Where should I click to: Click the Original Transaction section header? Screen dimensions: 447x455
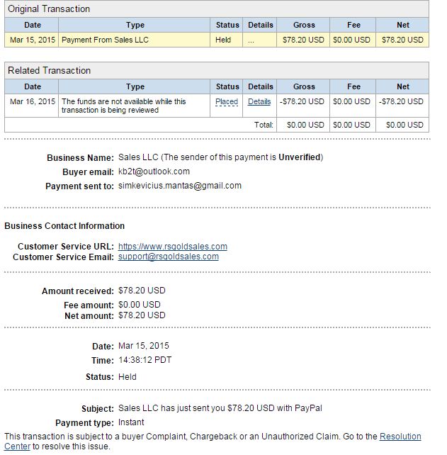point(217,9)
